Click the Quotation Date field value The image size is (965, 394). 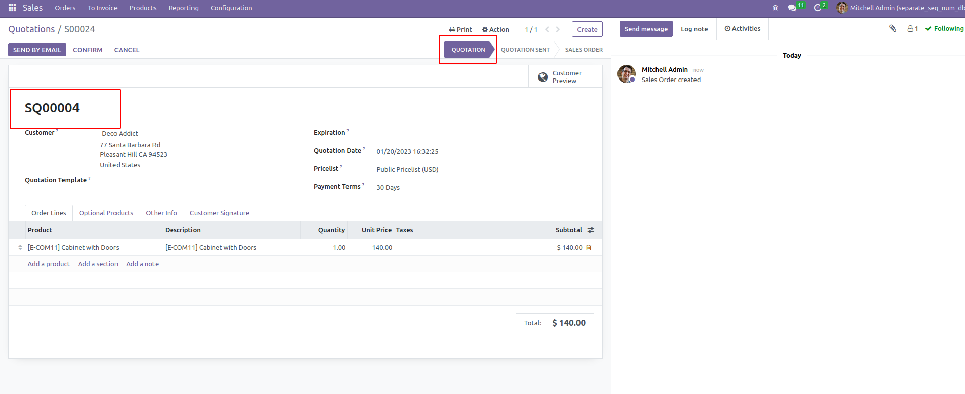click(407, 151)
